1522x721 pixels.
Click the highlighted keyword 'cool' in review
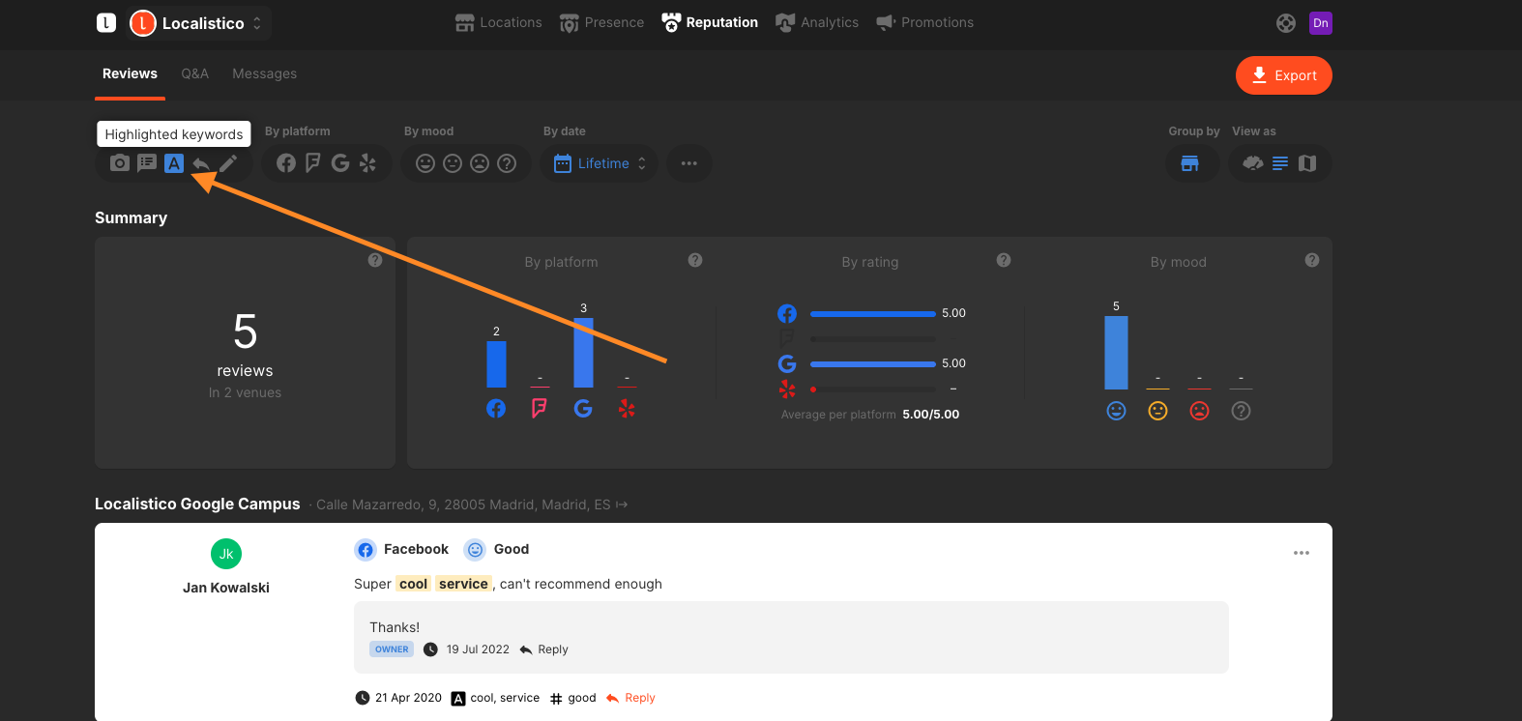point(413,584)
